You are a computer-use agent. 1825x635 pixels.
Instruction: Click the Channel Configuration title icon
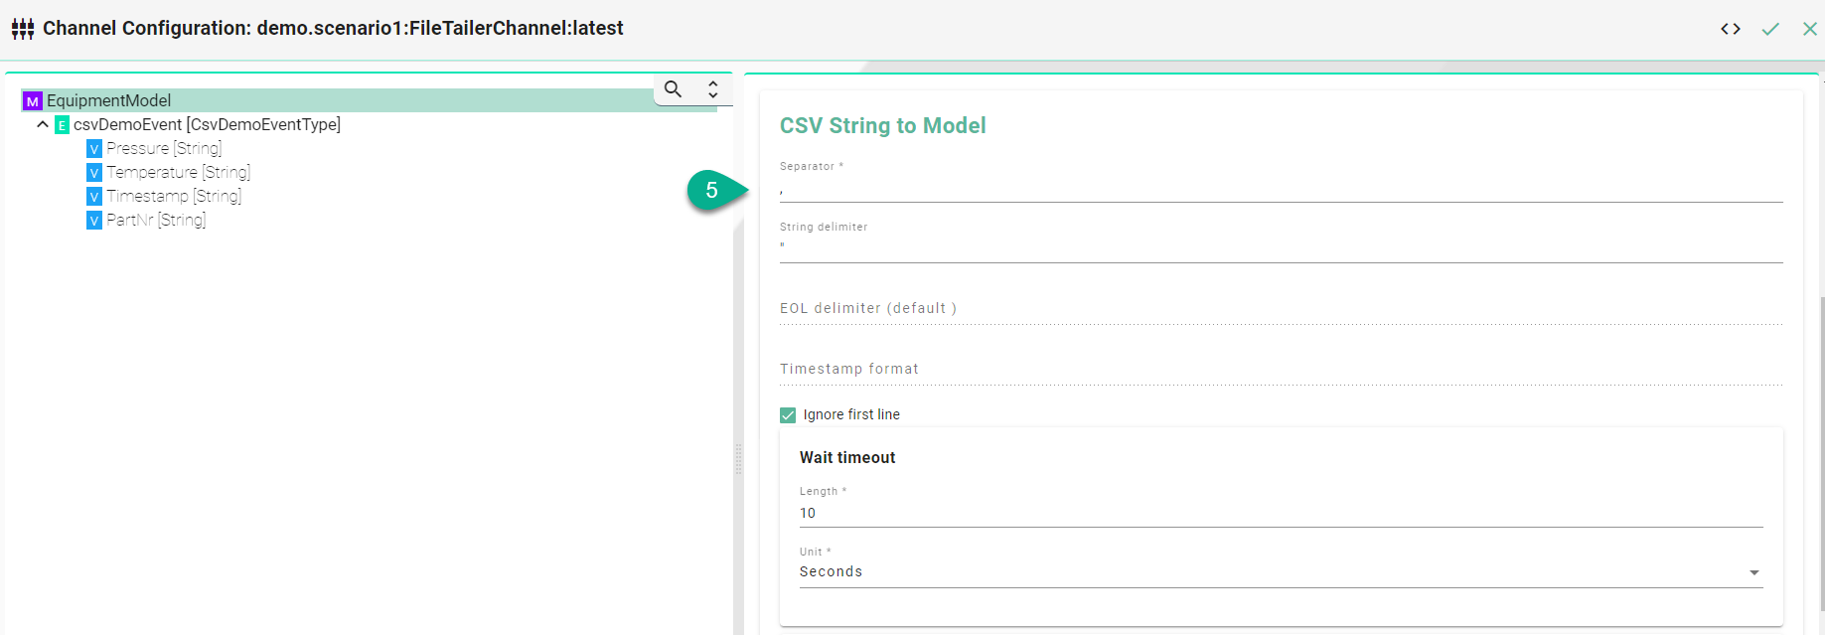coord(23,29)
